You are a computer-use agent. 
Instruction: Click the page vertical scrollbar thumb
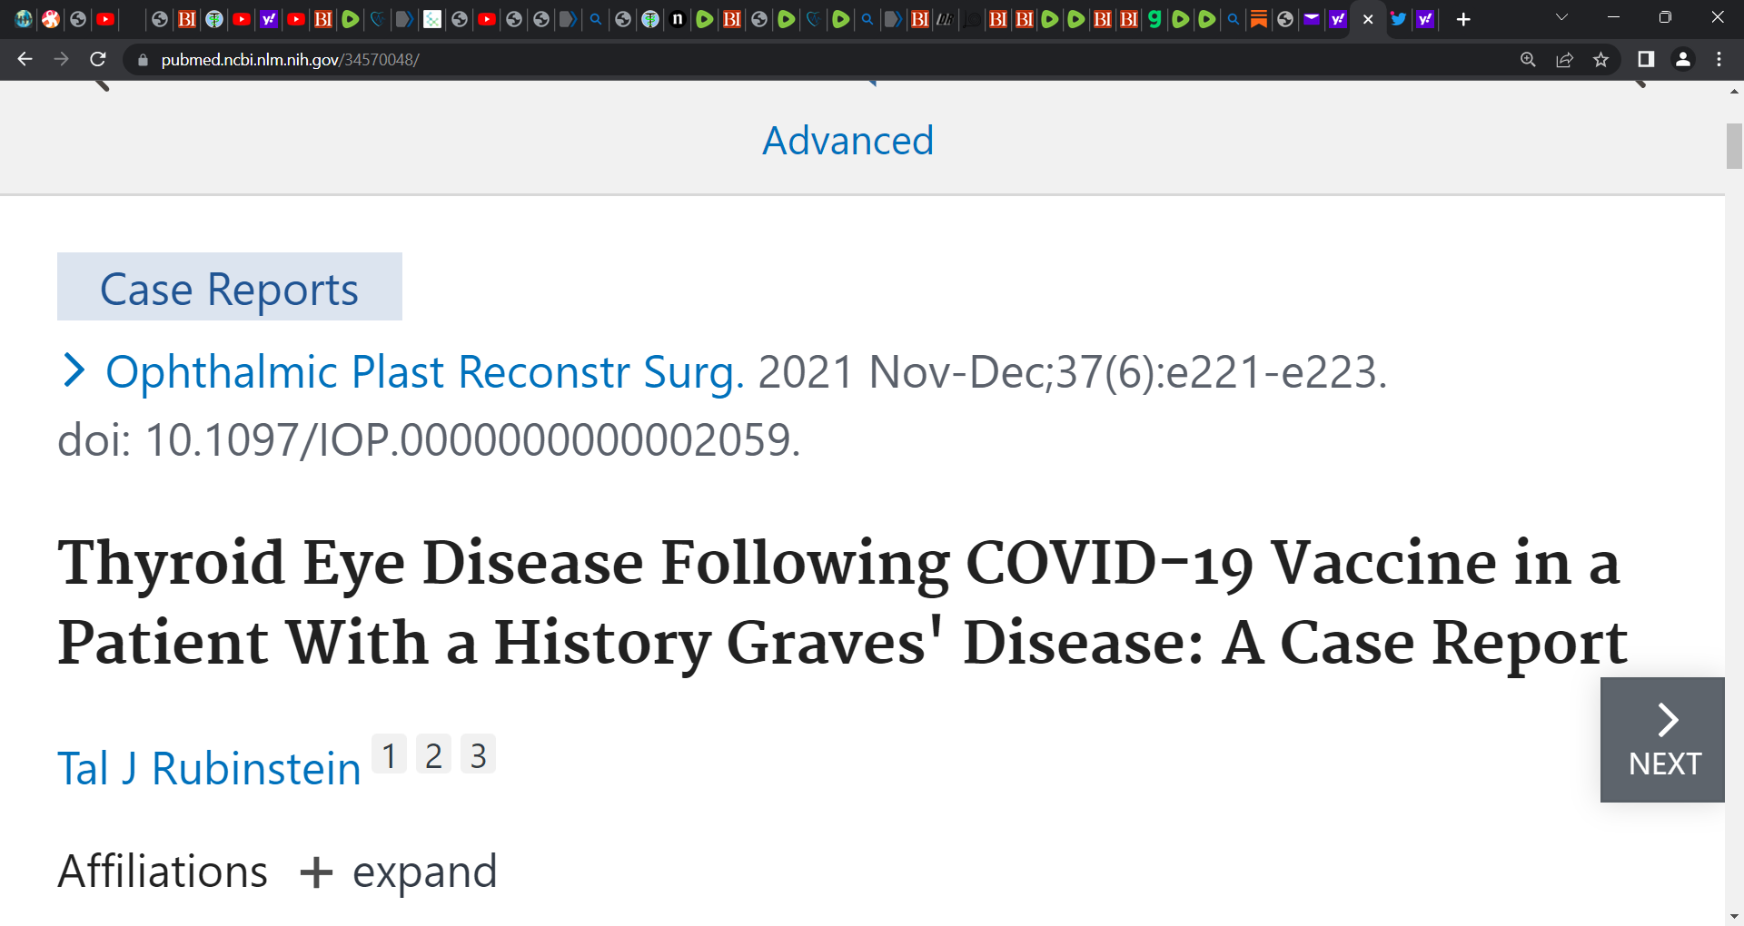click(x=1734, y=145)
